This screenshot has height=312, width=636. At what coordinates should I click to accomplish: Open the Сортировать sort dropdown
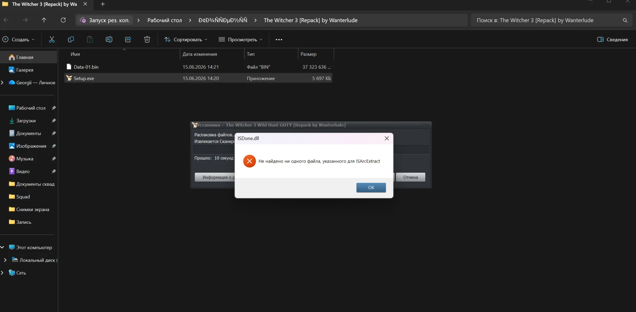click(x=186, y=39)
